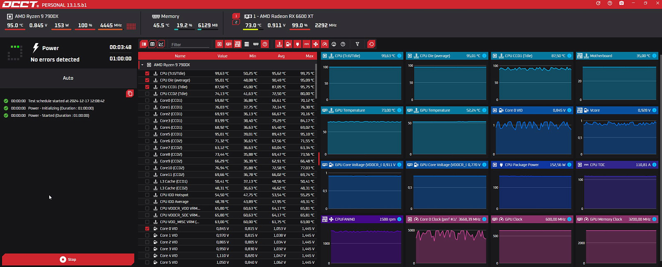
Task: Toggle fan sensors filter icon
Action: (x=316, y=44)
